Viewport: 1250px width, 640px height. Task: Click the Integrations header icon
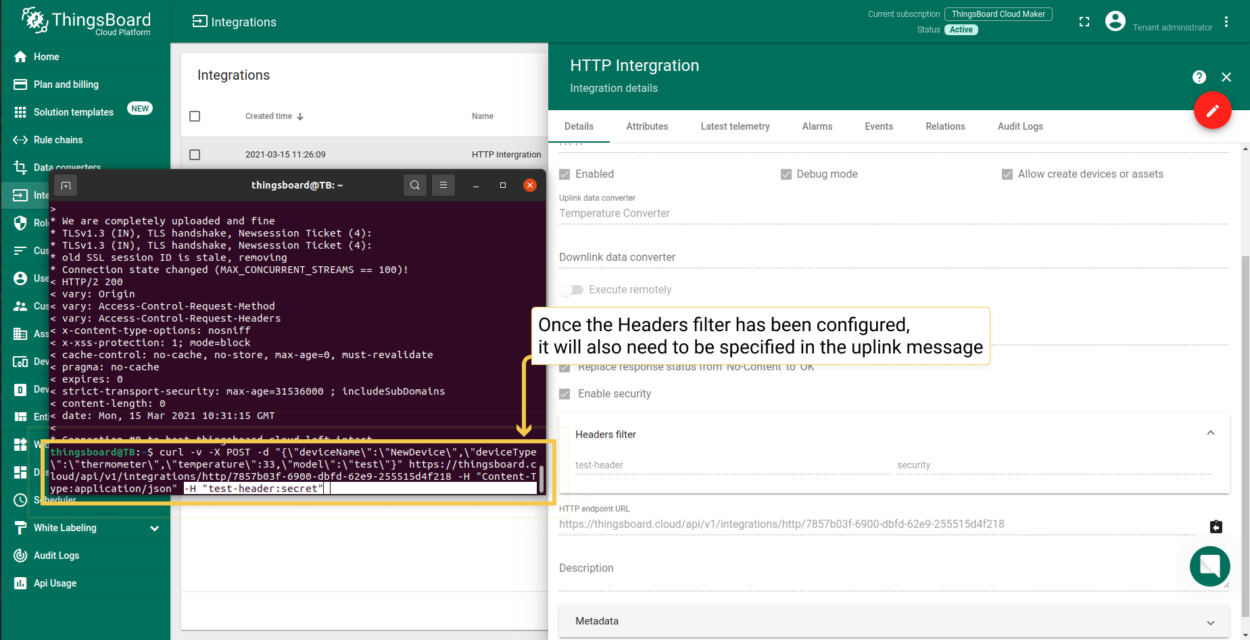click(x=199, y=22)
